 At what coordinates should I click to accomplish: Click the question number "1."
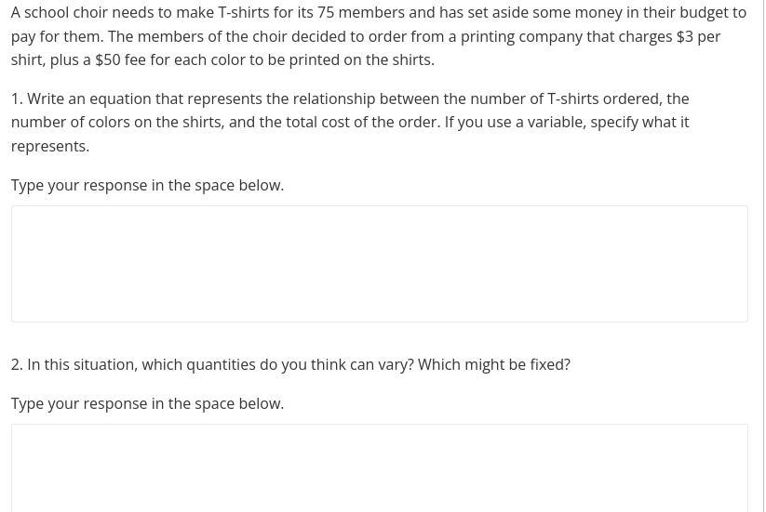(x=17, y=98)
